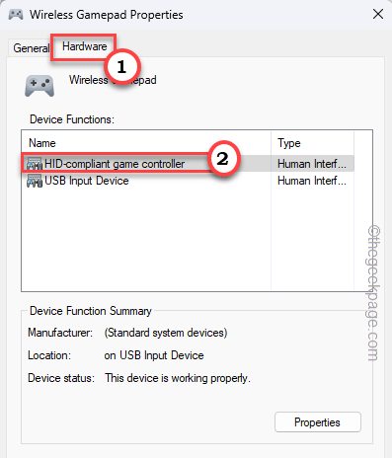Click Human Interf... type cell of USB Input Device
The width and height of the screenshot is (392, 458).
click(x=312, y=181)
